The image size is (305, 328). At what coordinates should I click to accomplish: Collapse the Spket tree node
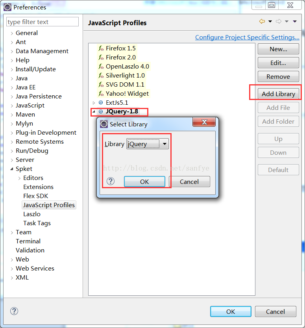coord(12,169)
